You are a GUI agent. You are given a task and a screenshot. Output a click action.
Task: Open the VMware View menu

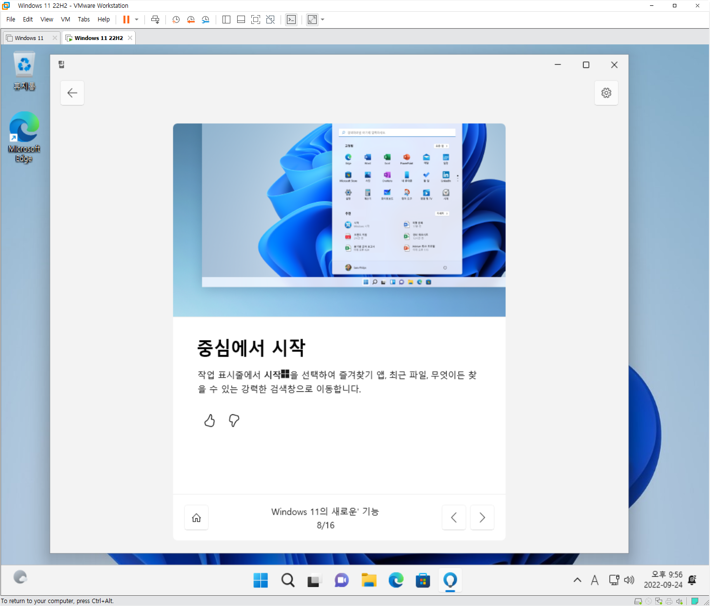[47, 20]
